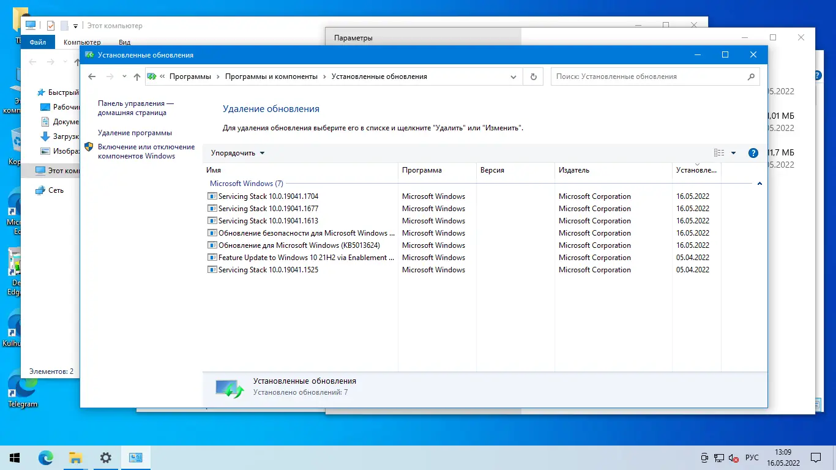
Task: Click the address bar location icon
Action: coord(152,76)
